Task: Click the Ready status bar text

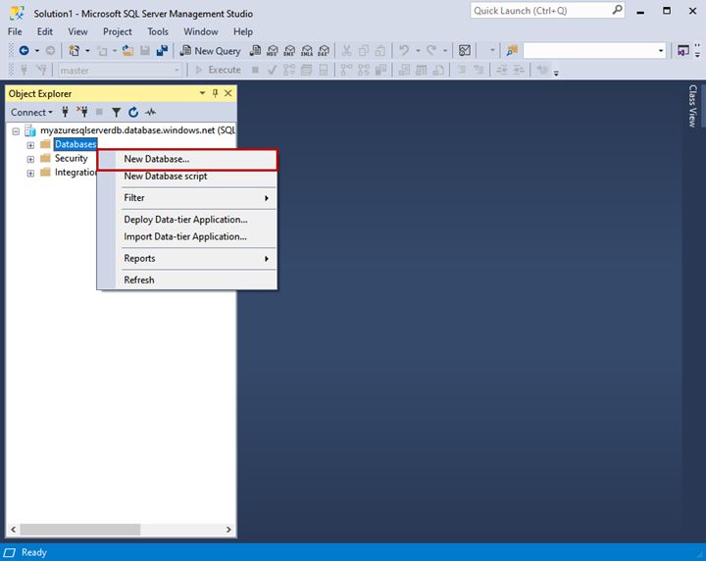Action: pos(33,552)
